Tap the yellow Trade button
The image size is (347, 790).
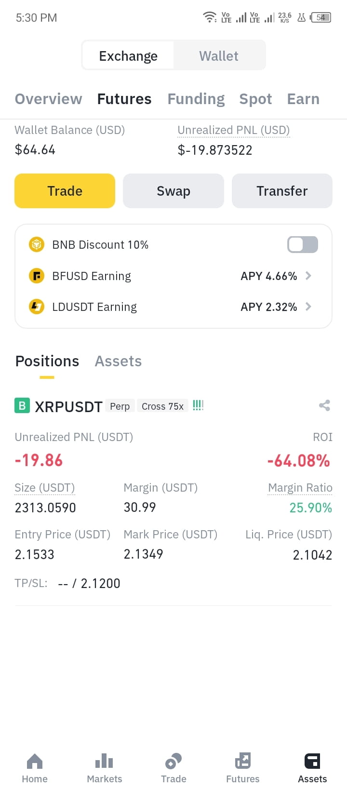coord(65,191)
